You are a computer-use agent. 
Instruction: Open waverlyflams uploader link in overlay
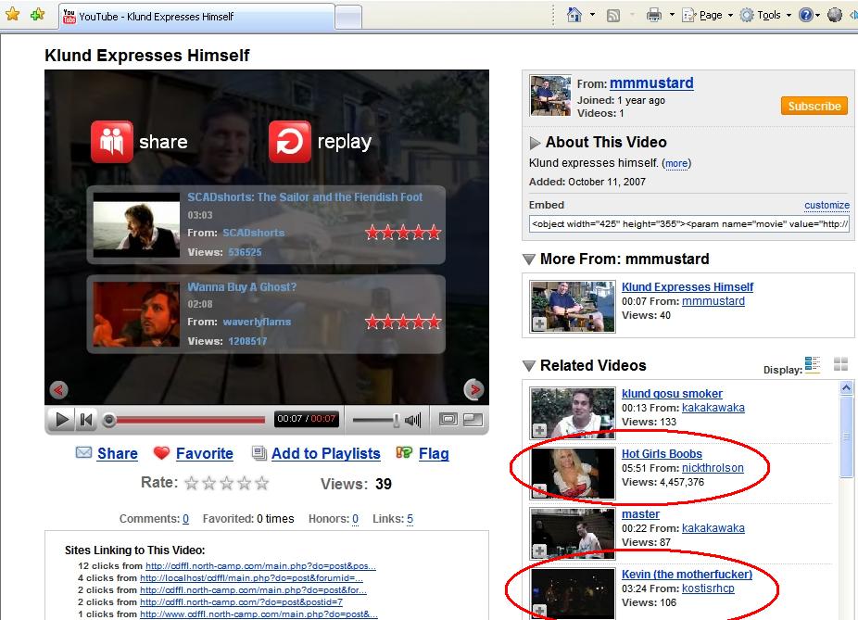tap(257, 322)
